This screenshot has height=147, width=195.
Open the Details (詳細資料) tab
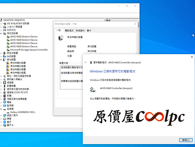(80, 30)
